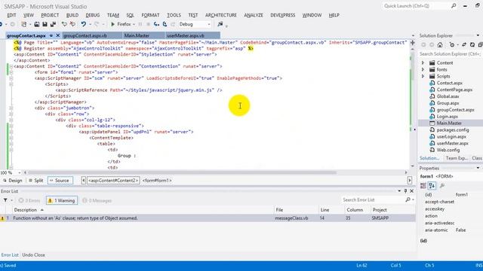Toggle the 0 Messages filter
Viewport: 483px width, 271px height.
[x=97, y=200]
